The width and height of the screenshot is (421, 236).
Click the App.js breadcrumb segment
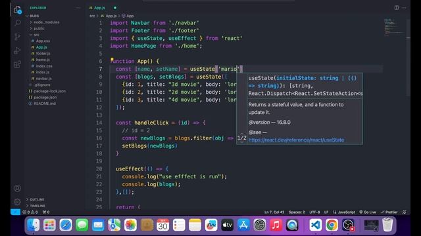(x=109, y=16)
